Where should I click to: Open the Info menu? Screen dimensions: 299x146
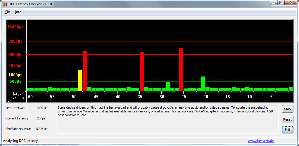tap(18, 12)
